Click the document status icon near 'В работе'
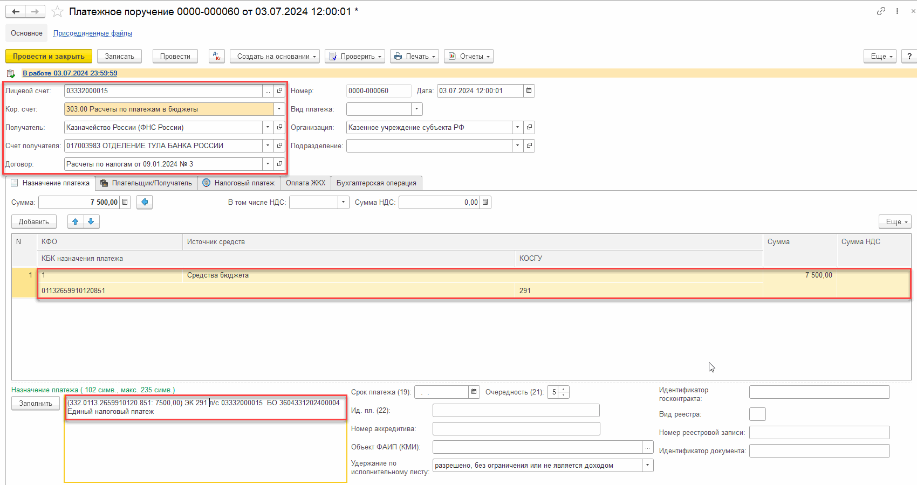Image resolution: width=917 pixels, height=485 pixels. [11, 73]
